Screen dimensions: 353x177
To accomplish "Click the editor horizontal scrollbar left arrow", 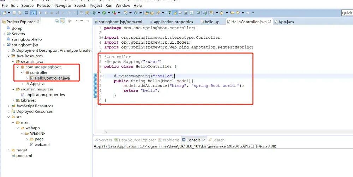I will click(106, 132).
